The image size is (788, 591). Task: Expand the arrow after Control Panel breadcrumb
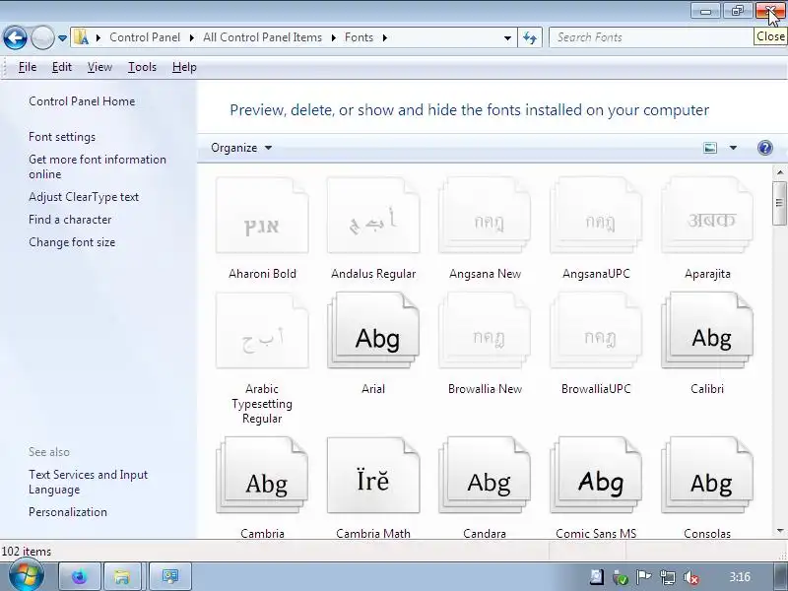point(192,37)
